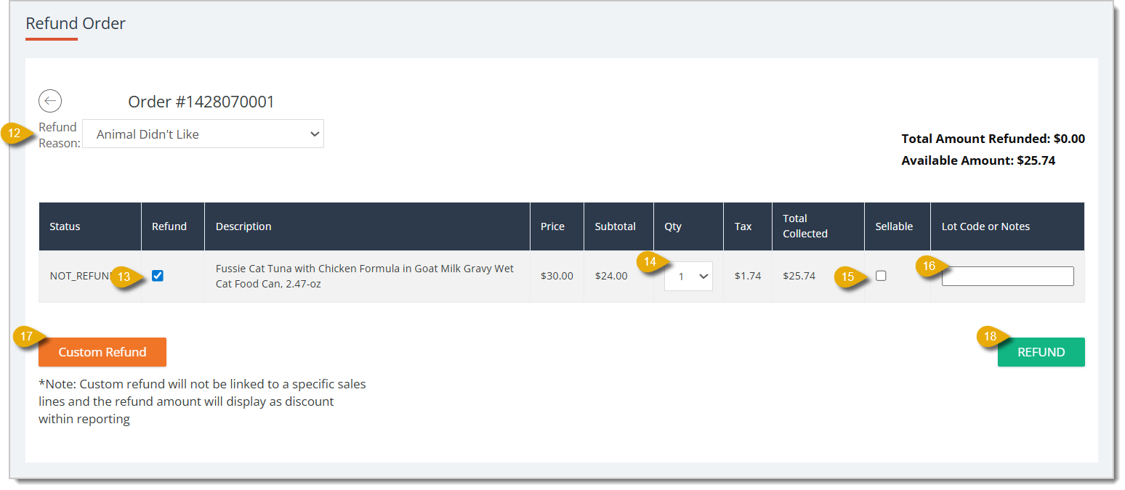Select the Available Amount: $25.74 text
Viewport: 1125px width, 490px height.
978,160
